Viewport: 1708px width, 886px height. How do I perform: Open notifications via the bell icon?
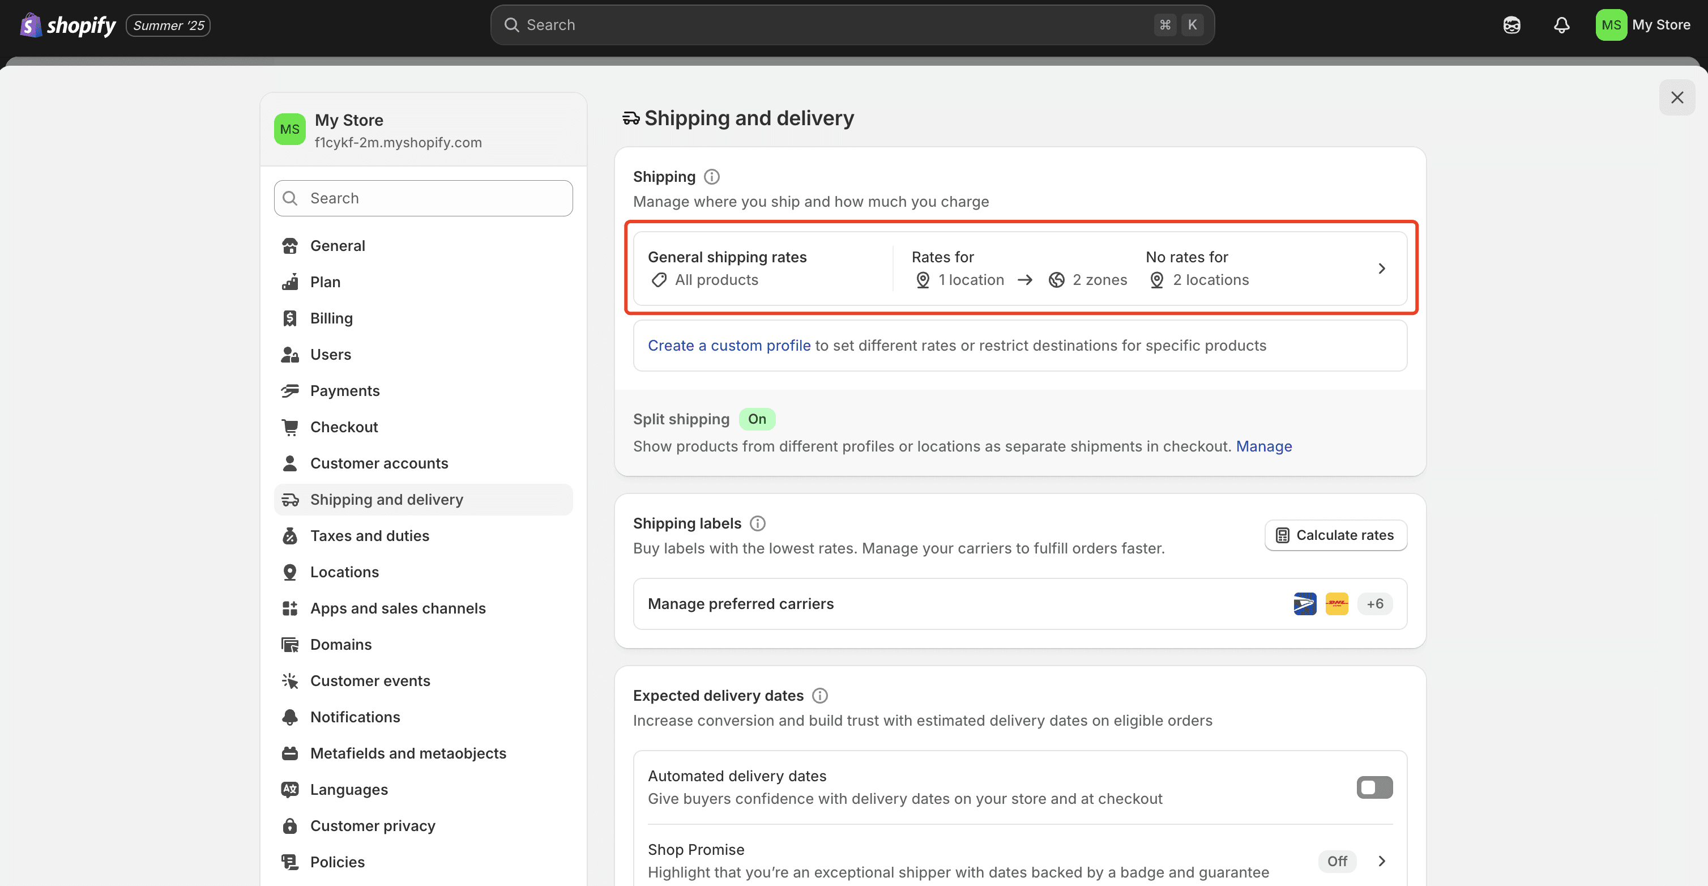pos(1561,24)
